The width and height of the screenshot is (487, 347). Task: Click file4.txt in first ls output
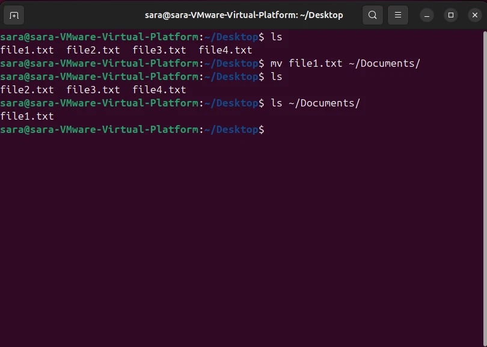225,50
